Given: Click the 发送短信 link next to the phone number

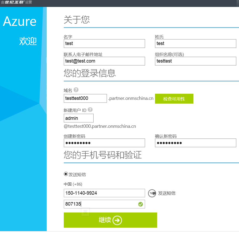Looking at the screenshot, I should coord(167,193).
